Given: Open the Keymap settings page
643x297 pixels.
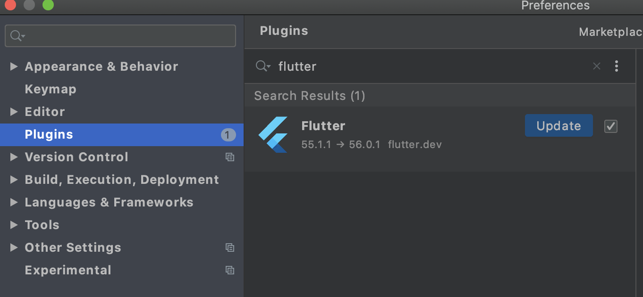Looking at the screenshot, I should coord(51,89).
